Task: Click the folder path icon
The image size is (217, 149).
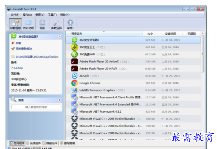Action: tap(13, 57)
